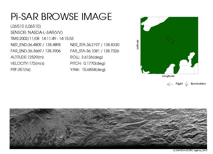Image resolution: width=213 pixels, height=154 pixels.
Task: Click the ALTITUDE:12529(m) value
Action: 27,57
